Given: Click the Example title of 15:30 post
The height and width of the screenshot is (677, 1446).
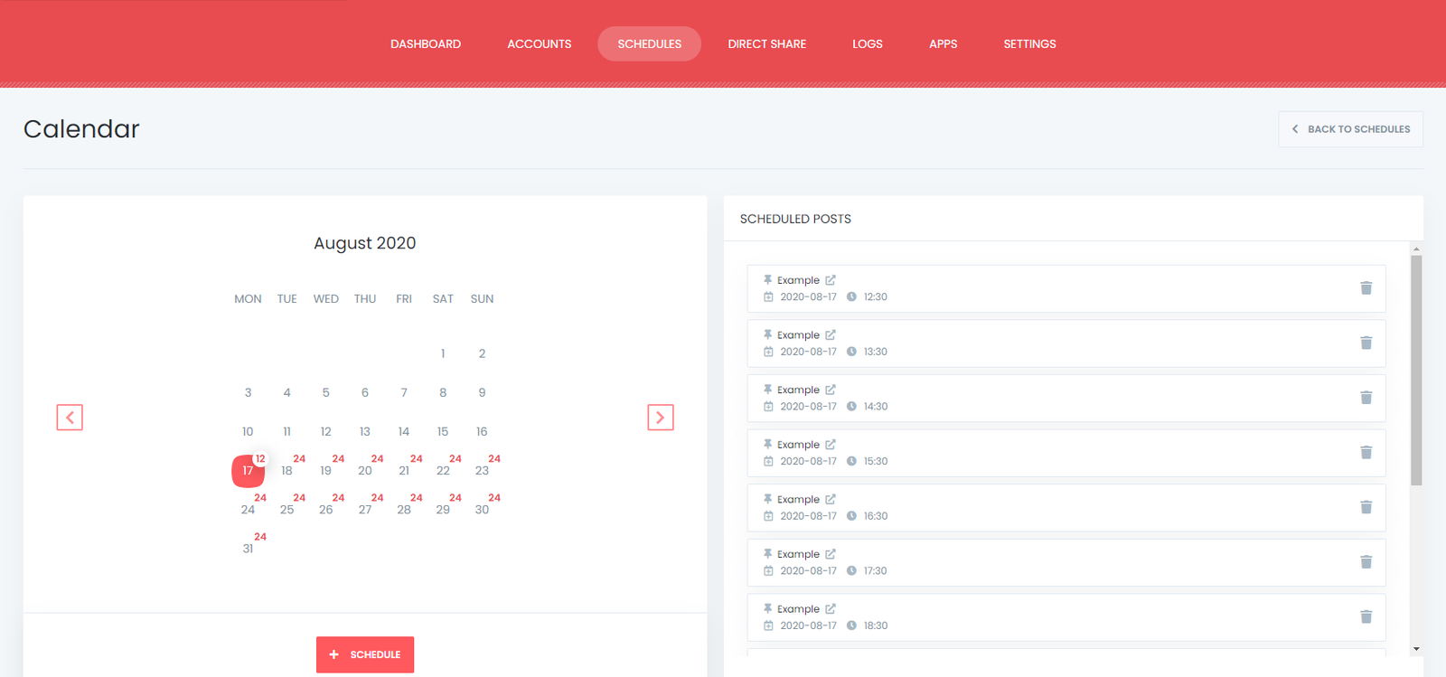Looking at the screenshot, I should click(798, 445).
